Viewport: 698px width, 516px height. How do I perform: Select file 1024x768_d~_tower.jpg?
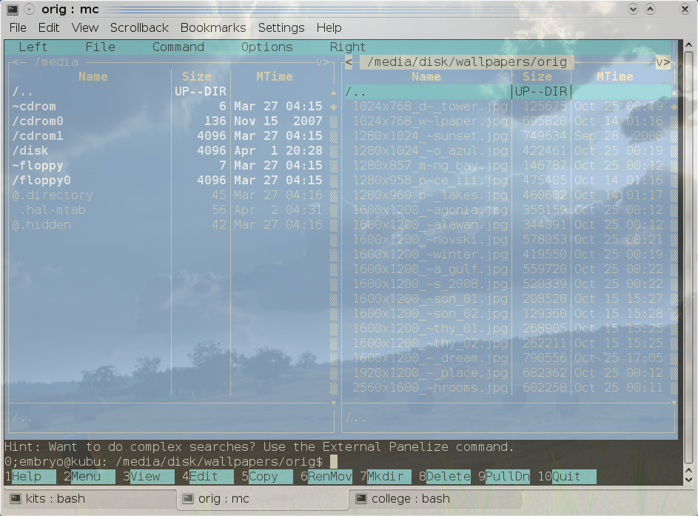pyautogui.click(x=508, y=107)
